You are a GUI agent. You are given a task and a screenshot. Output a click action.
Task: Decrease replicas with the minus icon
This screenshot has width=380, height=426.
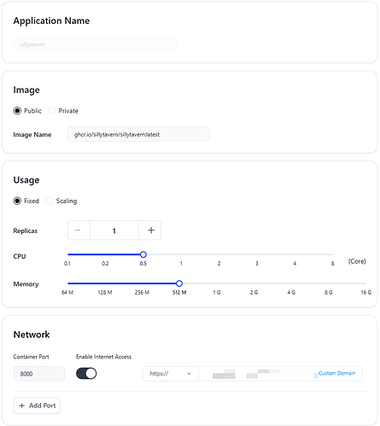[x=78, y=231]
